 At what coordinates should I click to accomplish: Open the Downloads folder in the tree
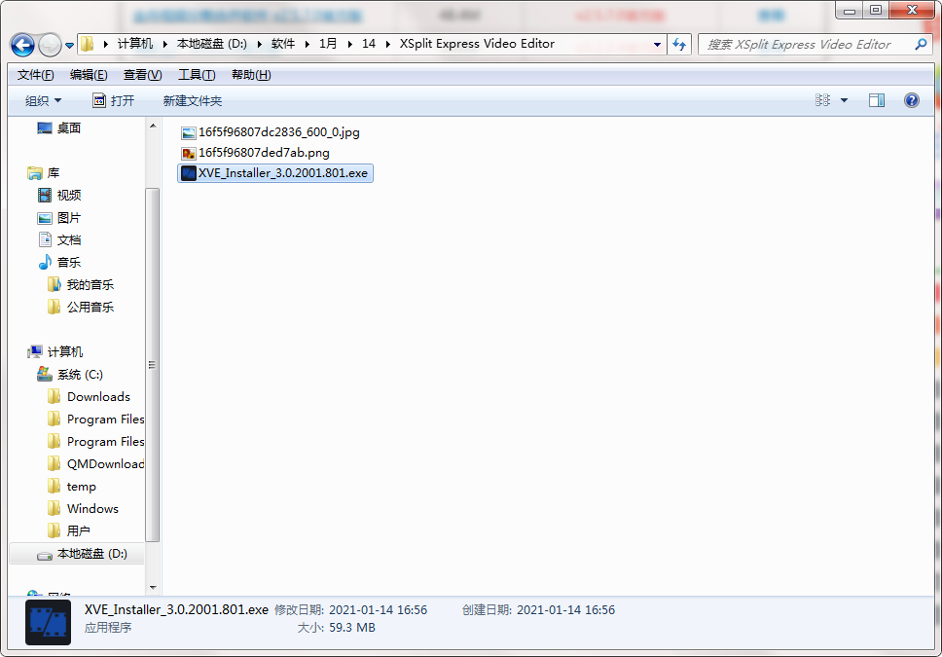click(x=98, y=397)
